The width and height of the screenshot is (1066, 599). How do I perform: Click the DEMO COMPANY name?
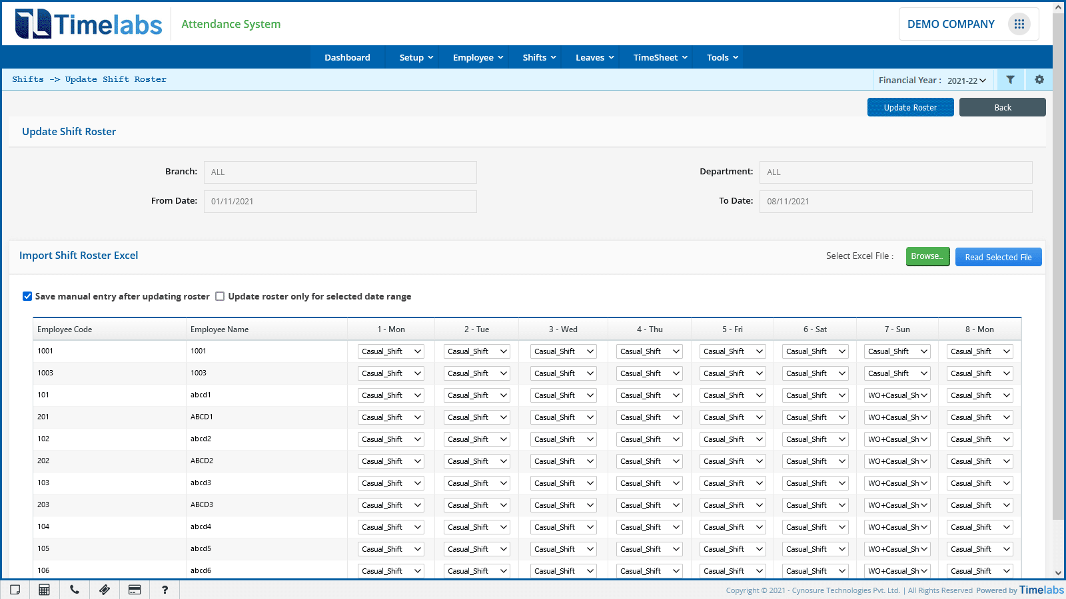[x=951, y=24]
